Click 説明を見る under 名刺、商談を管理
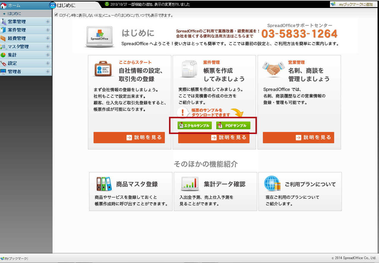Viewport: 379px width, 263px height. pos(299,138)
